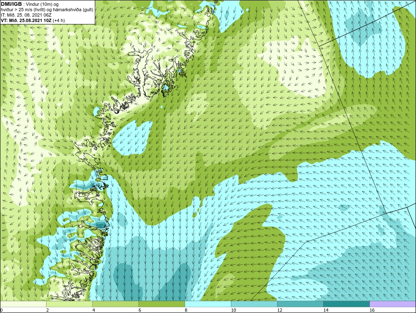Screen dimensions: 416x313
Task: Click the 14–16 m/s dark teal swatch
Action: coord(347,304)
